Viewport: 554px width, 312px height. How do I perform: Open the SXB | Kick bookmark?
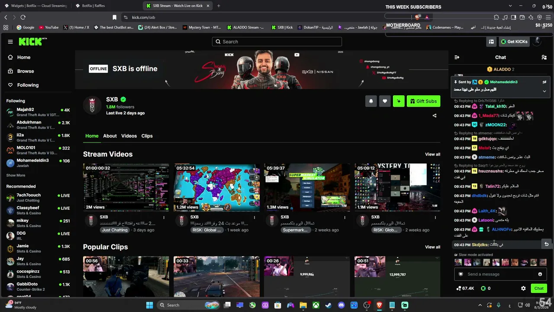pyautogui.click(x=282, y=27)
